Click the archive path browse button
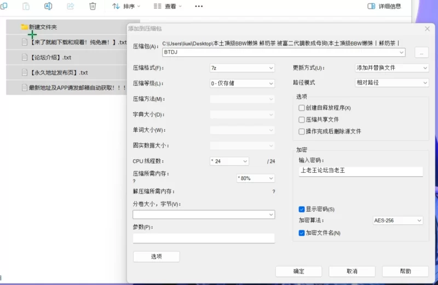 [421, 53]
